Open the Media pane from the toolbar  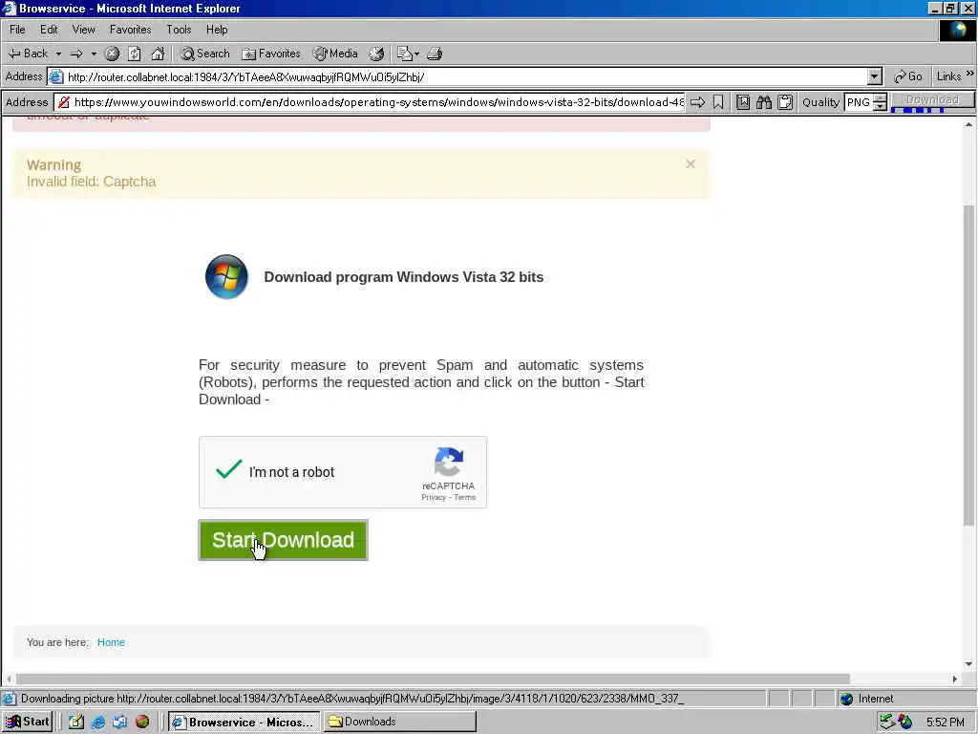coord(335,54)
